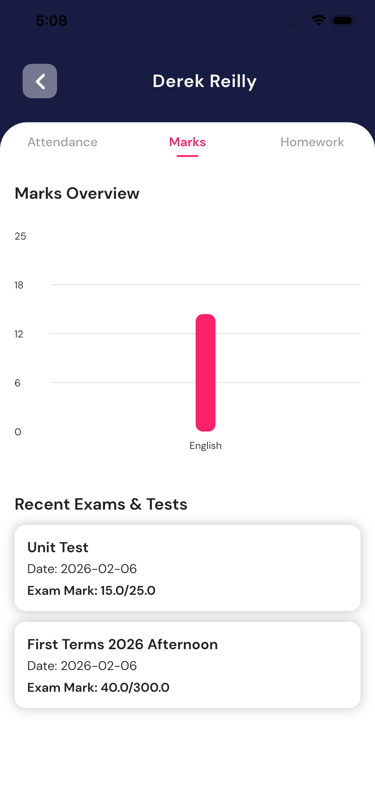Select the Marks tab
The width and height of the screenshot is (375, 812).
point(187,142)
